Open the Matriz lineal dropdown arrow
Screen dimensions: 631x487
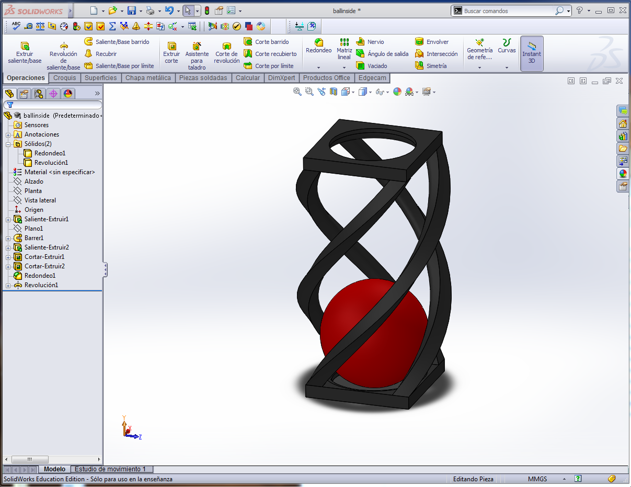(x=344, y=67)
